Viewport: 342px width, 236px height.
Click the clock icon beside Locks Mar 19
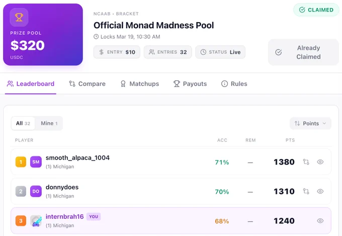[96, 37]
